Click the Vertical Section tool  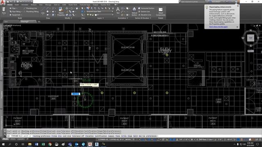134,11
